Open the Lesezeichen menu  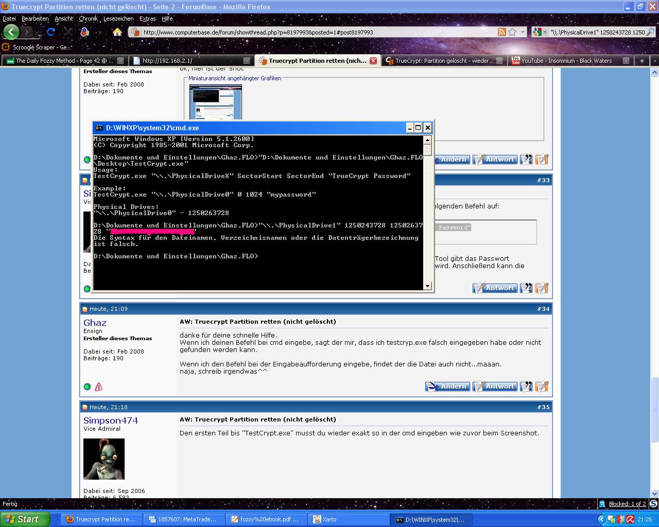pos(118,19)
